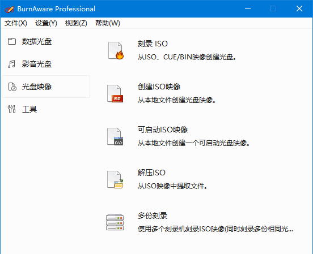
Task: Click description 使用多个刻录机刻录ISO映像
Action: pyautogui.click(x=215, y=229)
